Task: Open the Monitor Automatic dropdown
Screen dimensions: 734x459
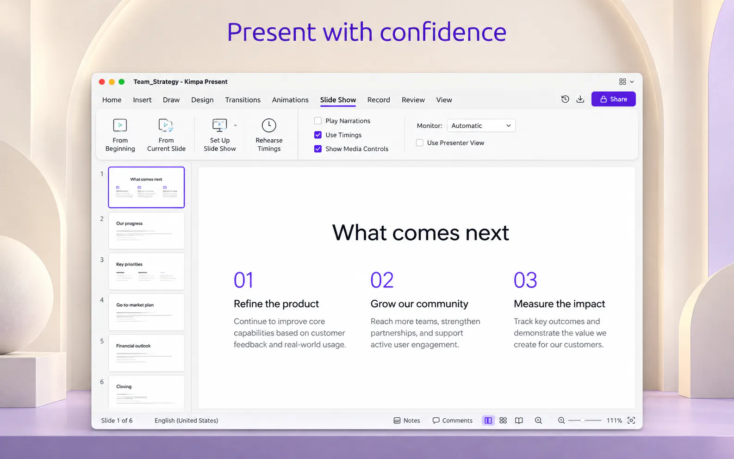Action: [x=481, y=125]
